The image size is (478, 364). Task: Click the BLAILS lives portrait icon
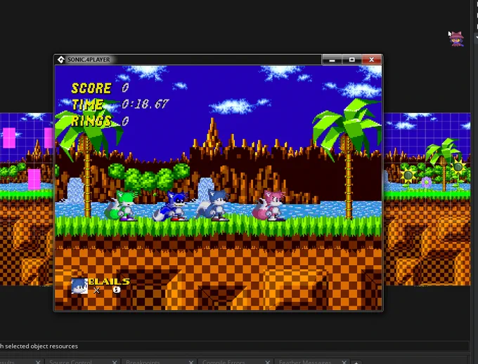click(x=79, y=286)
